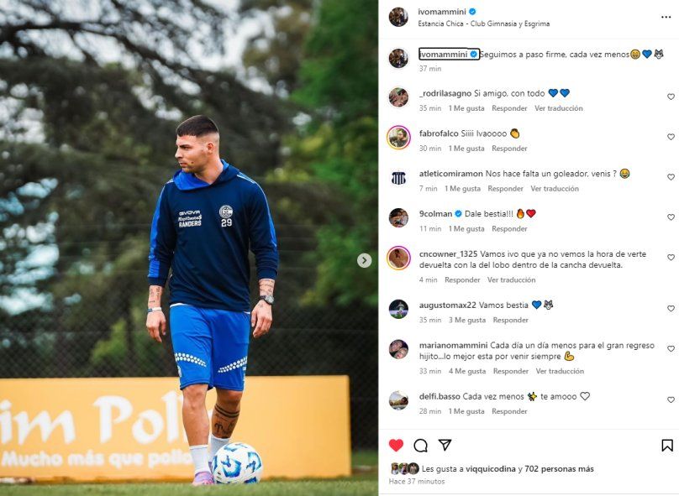View the ivomammini profile from the header
Viewport: 679px width, 496px height.
pos(442,12)
